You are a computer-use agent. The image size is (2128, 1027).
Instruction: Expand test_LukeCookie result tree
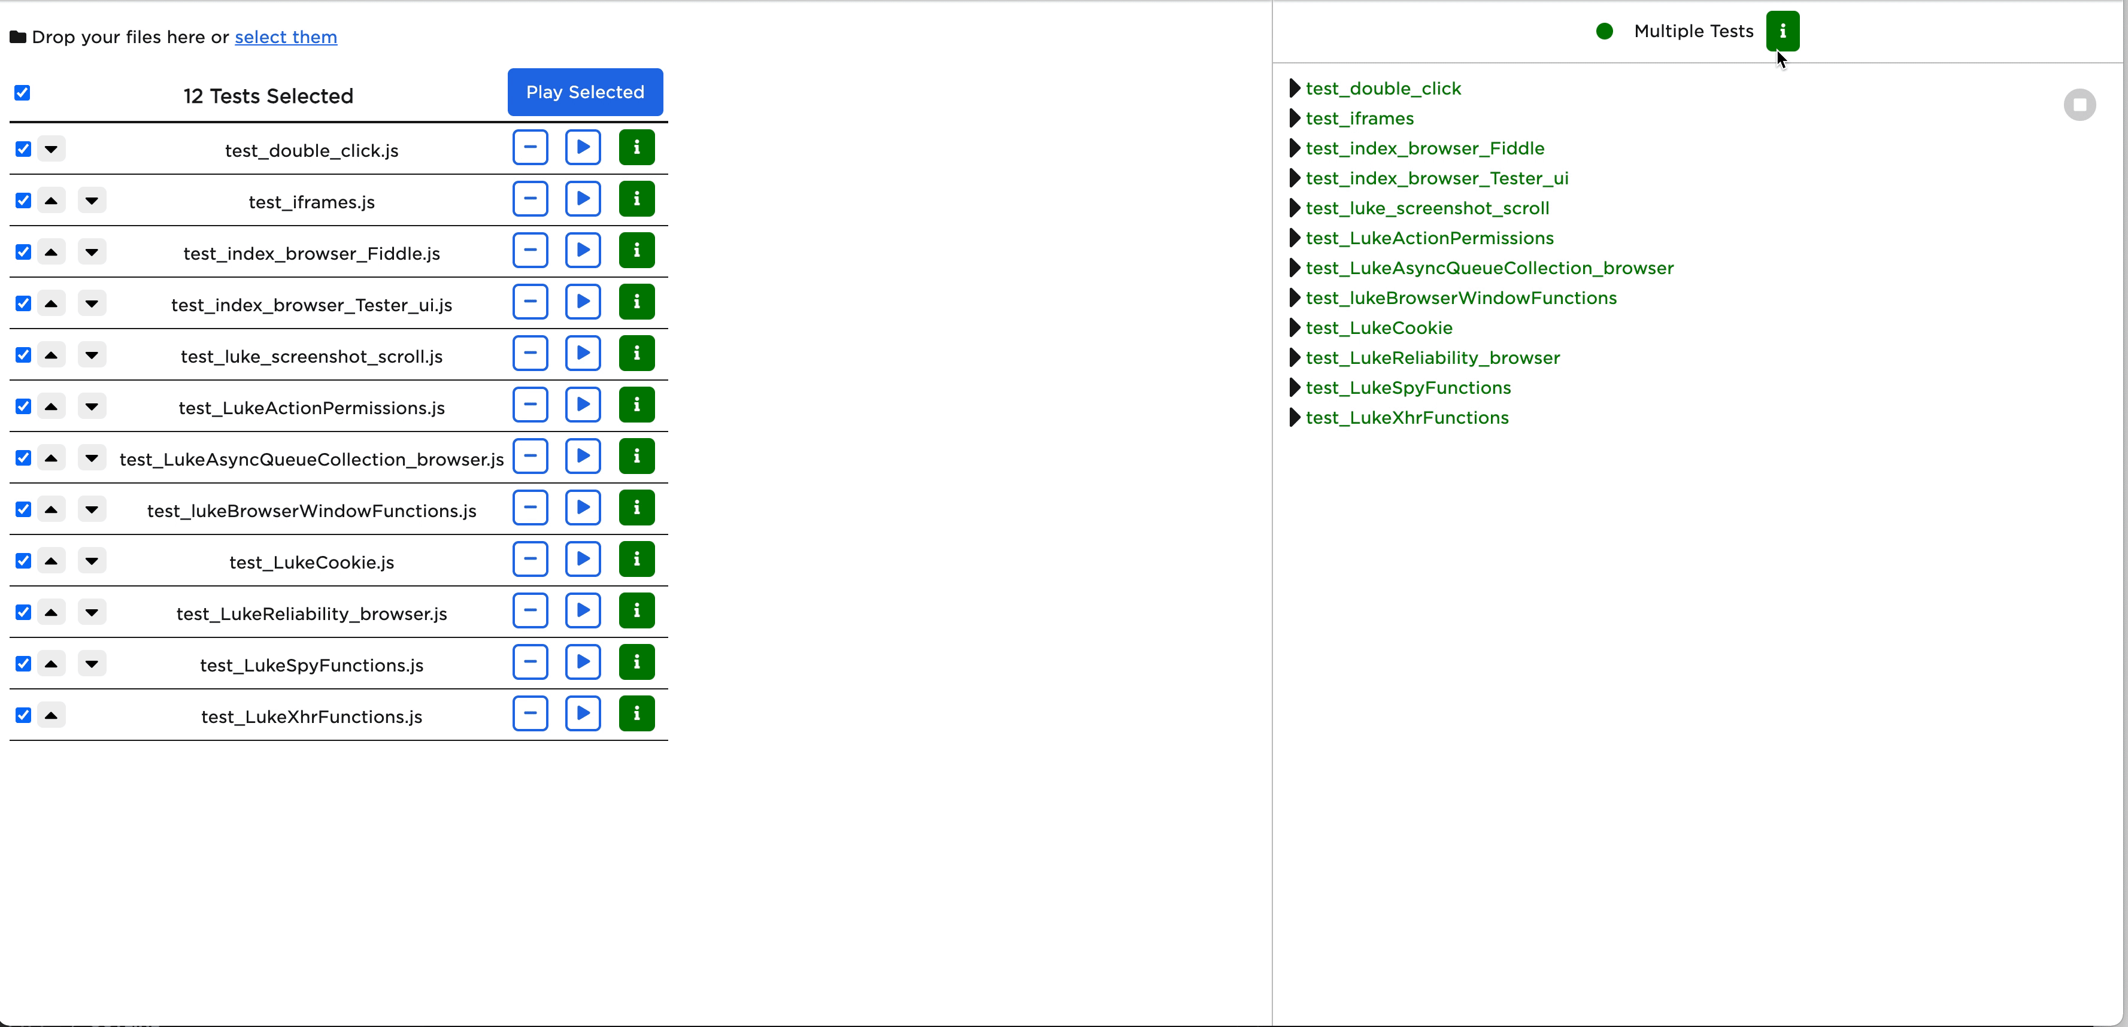click(1295, 328)
